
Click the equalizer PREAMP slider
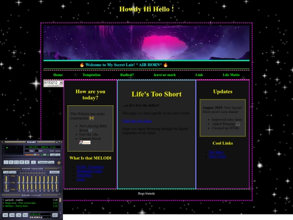[x=6, y=183]
